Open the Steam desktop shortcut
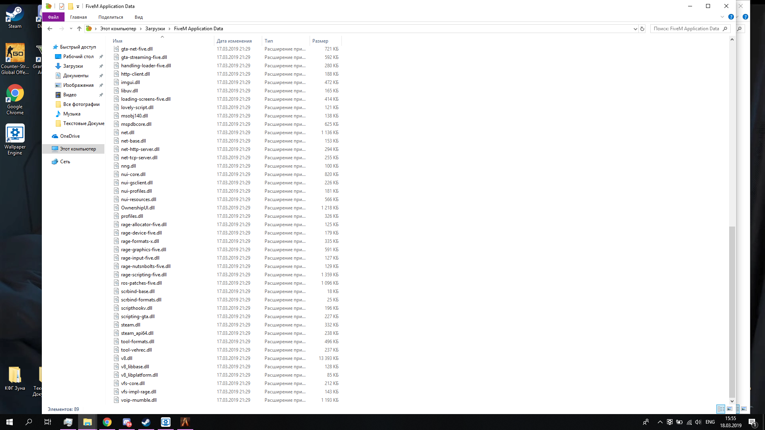This screenshot has width=765, height=430. 15,17
